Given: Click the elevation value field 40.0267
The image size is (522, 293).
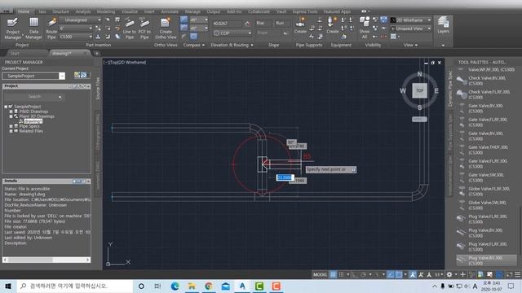Looking at the screenshot, I should pyautogui.click(x=228, y=24).
